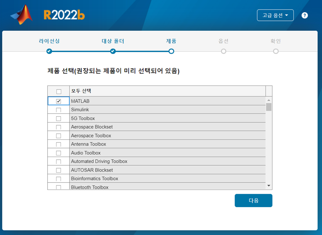
Task: Click the R2022b release title
Action: click(x=64, y=15)
